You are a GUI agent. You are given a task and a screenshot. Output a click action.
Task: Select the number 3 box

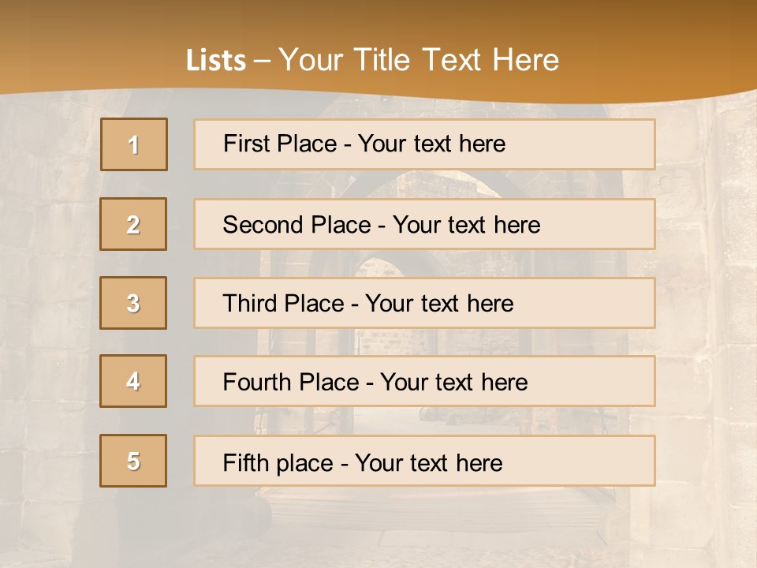click(x=133, y=303)
